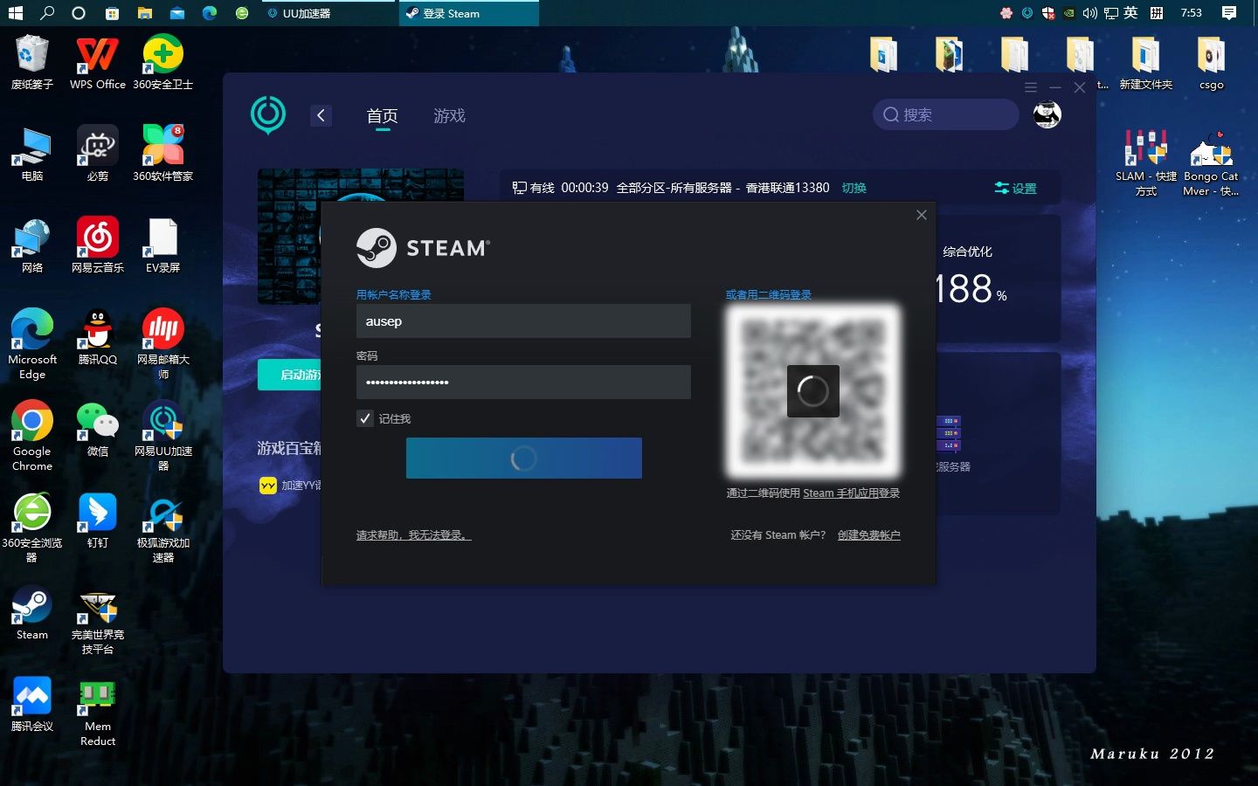Open UU加速器 settings via the sliders icon
Screen dimensions: 1258x786
tap(1016, 187)
